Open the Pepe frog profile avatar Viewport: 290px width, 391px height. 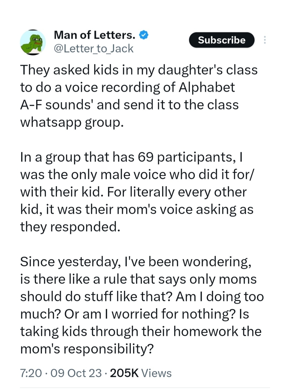33,42
